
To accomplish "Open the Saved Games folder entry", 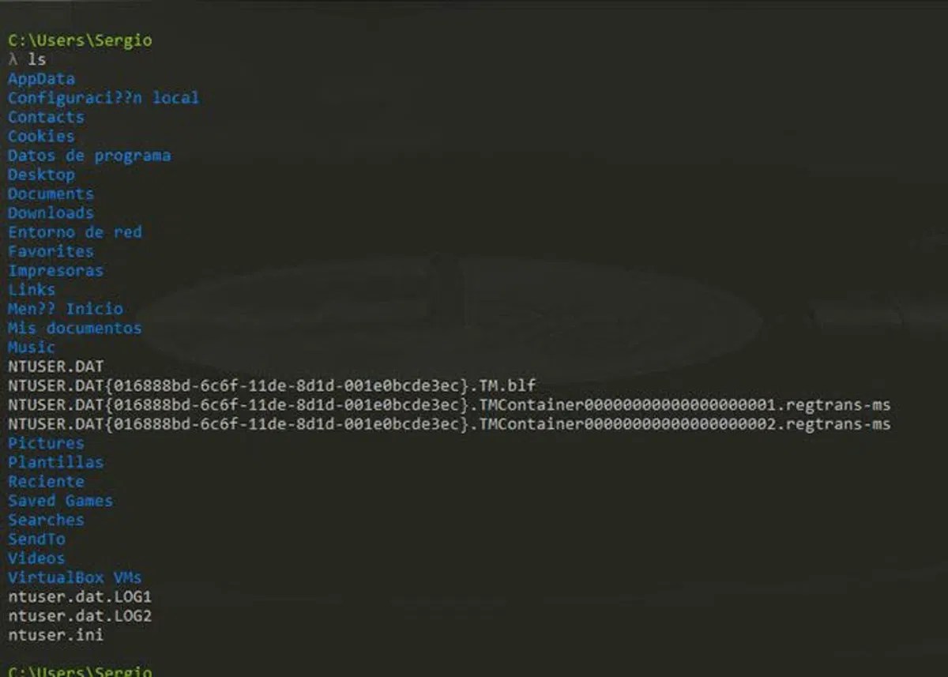I will [x=60, y=501].
